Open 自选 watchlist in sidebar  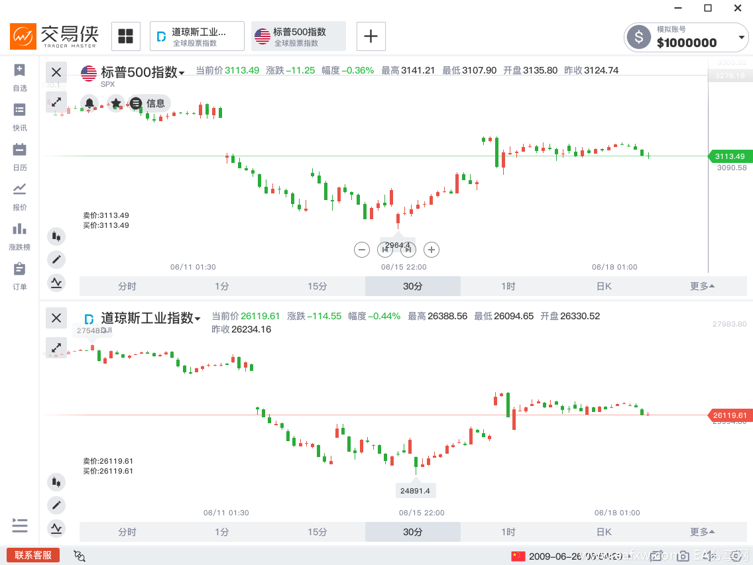pos(20,77)
